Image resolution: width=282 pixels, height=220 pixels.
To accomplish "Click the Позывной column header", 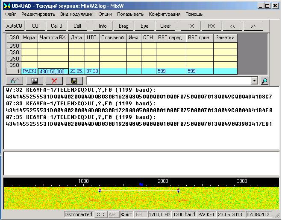I will tap(113, 38).
